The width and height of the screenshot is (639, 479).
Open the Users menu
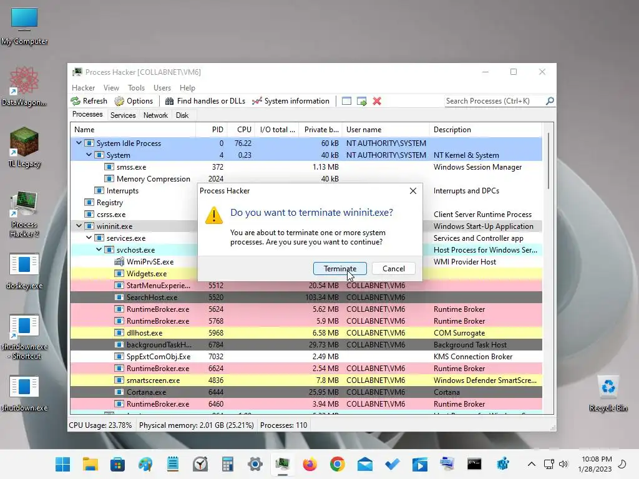(162, 87)
